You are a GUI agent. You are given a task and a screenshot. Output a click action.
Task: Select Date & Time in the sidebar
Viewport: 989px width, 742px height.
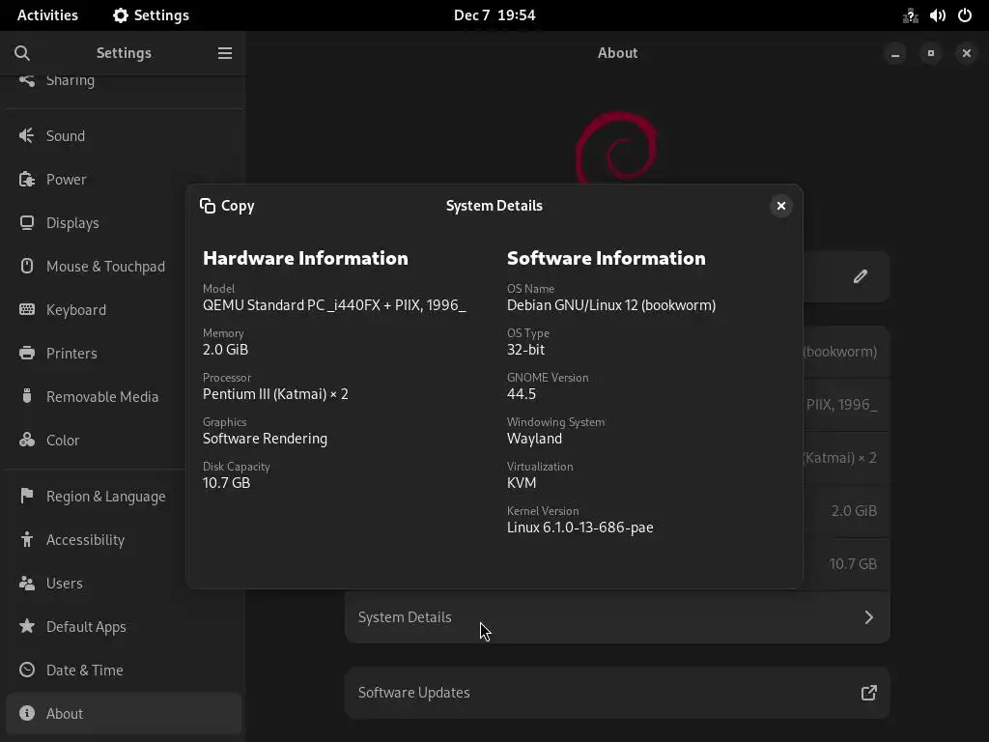pyautogui.click(x=124, y=671)
